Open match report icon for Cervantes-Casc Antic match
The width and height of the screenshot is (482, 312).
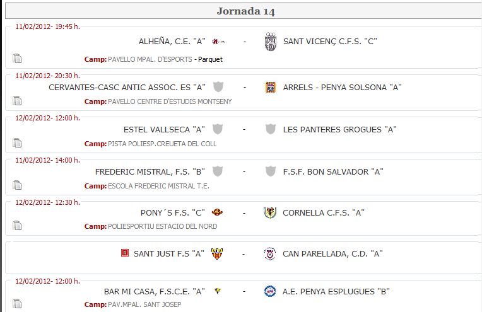point(17,100)
